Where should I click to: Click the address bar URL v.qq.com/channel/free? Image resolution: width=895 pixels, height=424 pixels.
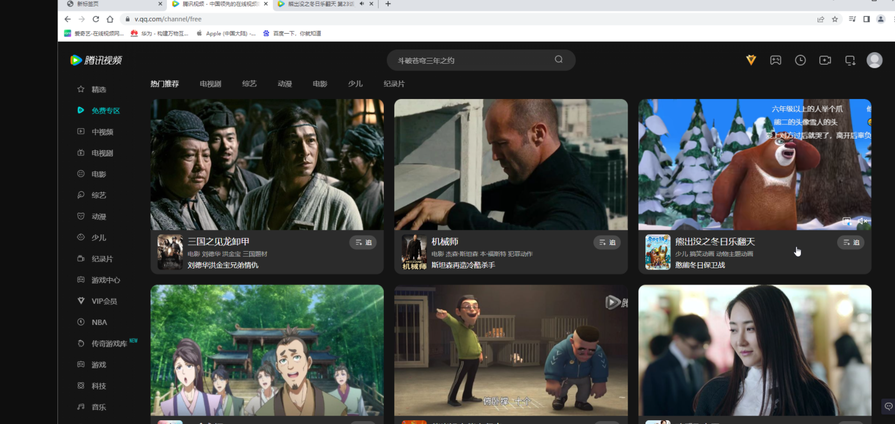[x=168, y=19]
